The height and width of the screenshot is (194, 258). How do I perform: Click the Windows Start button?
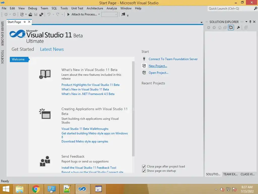coord(6,189)
